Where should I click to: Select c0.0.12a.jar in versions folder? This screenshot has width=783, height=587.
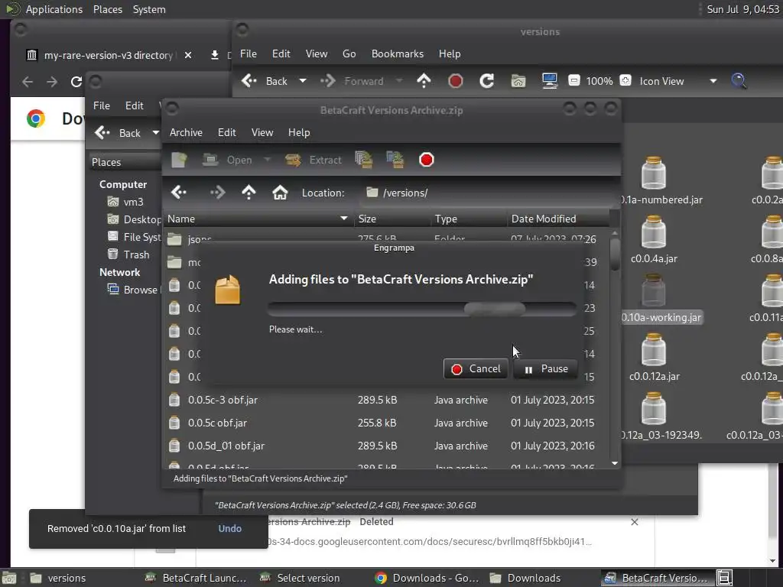[x=654, y=358]
